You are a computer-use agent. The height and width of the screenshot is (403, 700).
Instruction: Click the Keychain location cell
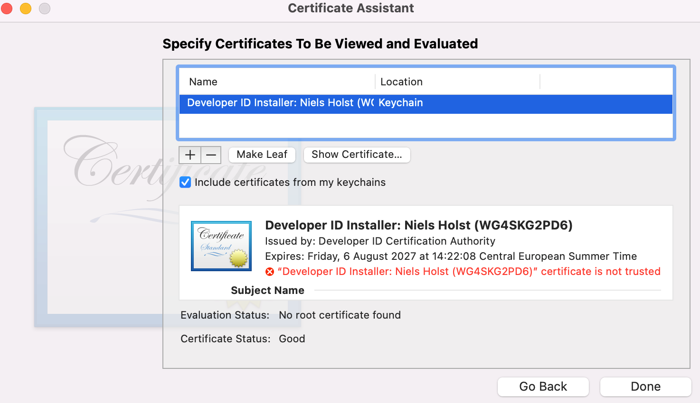click(x=401, y=103)
